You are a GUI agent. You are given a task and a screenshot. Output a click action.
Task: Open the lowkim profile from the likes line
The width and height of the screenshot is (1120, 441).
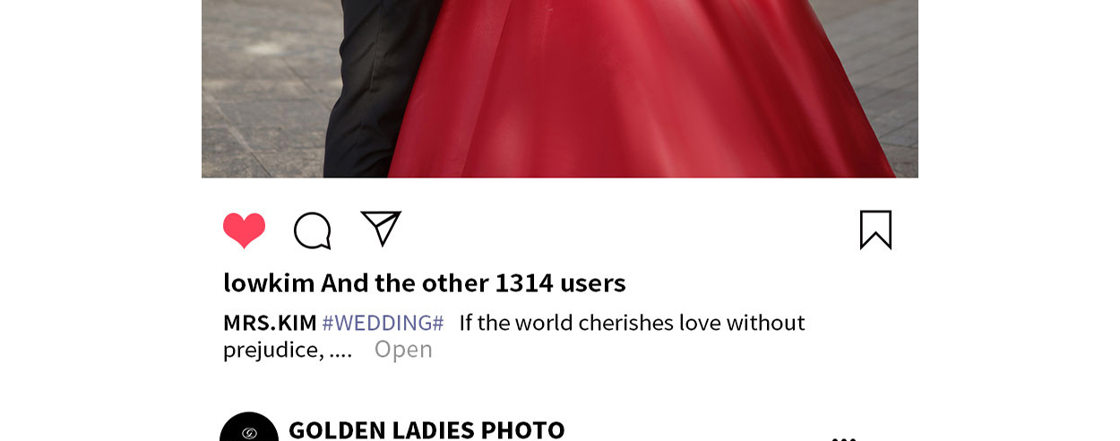(x=269, y=283)
